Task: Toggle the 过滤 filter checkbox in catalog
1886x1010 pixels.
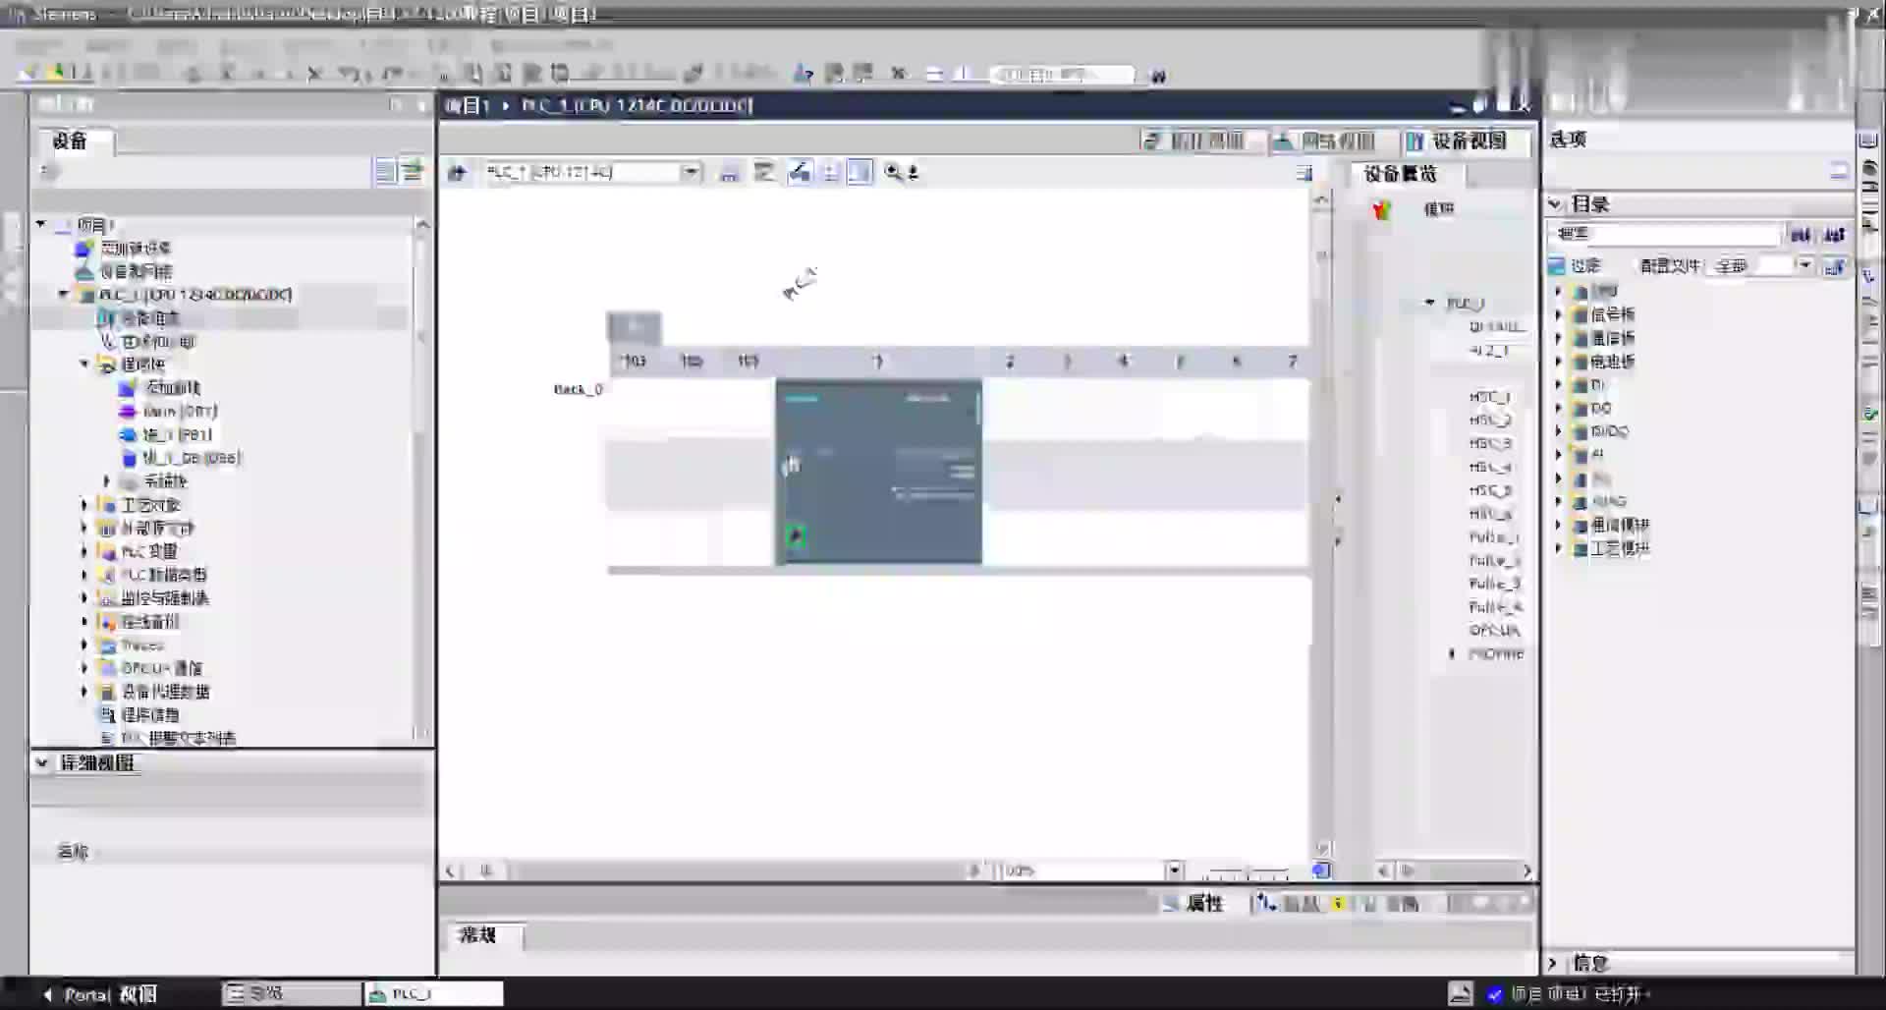Action: (1557, 266)
